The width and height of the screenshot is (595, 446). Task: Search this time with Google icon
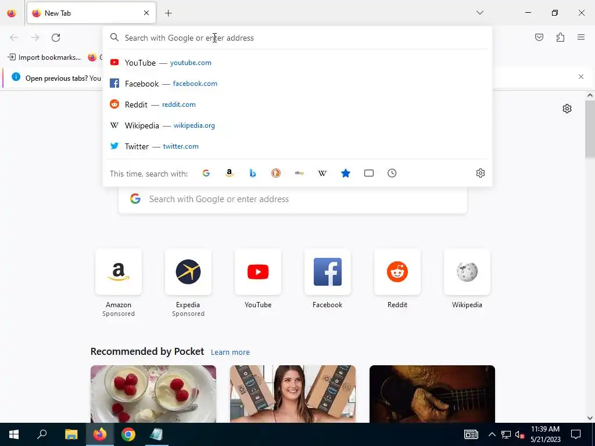pos(206,173)
